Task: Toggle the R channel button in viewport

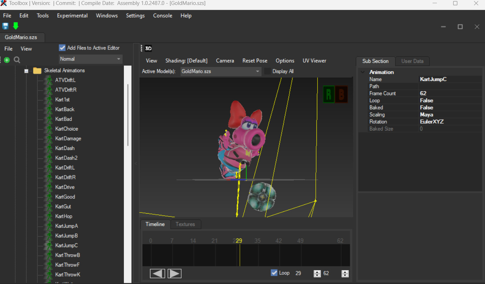Action: 329,94
